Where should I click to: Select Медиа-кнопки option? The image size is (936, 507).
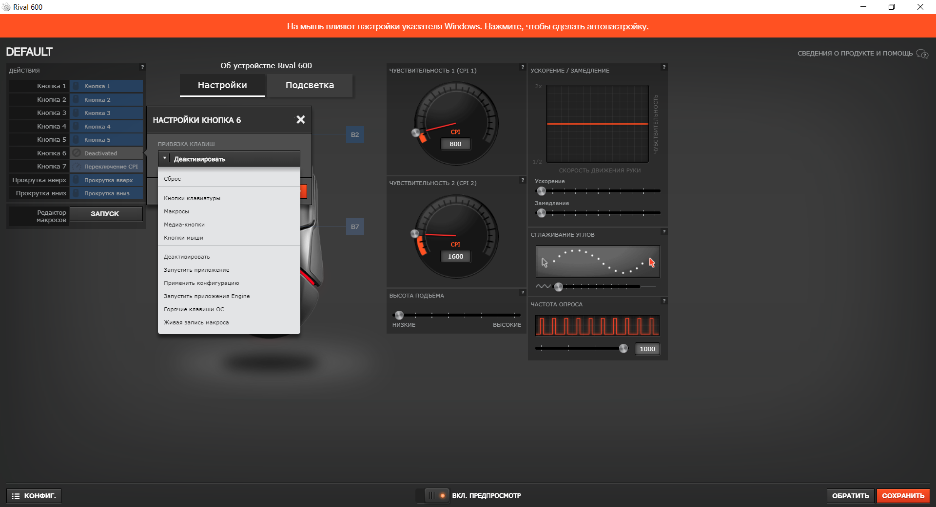[x=229, y=225]
